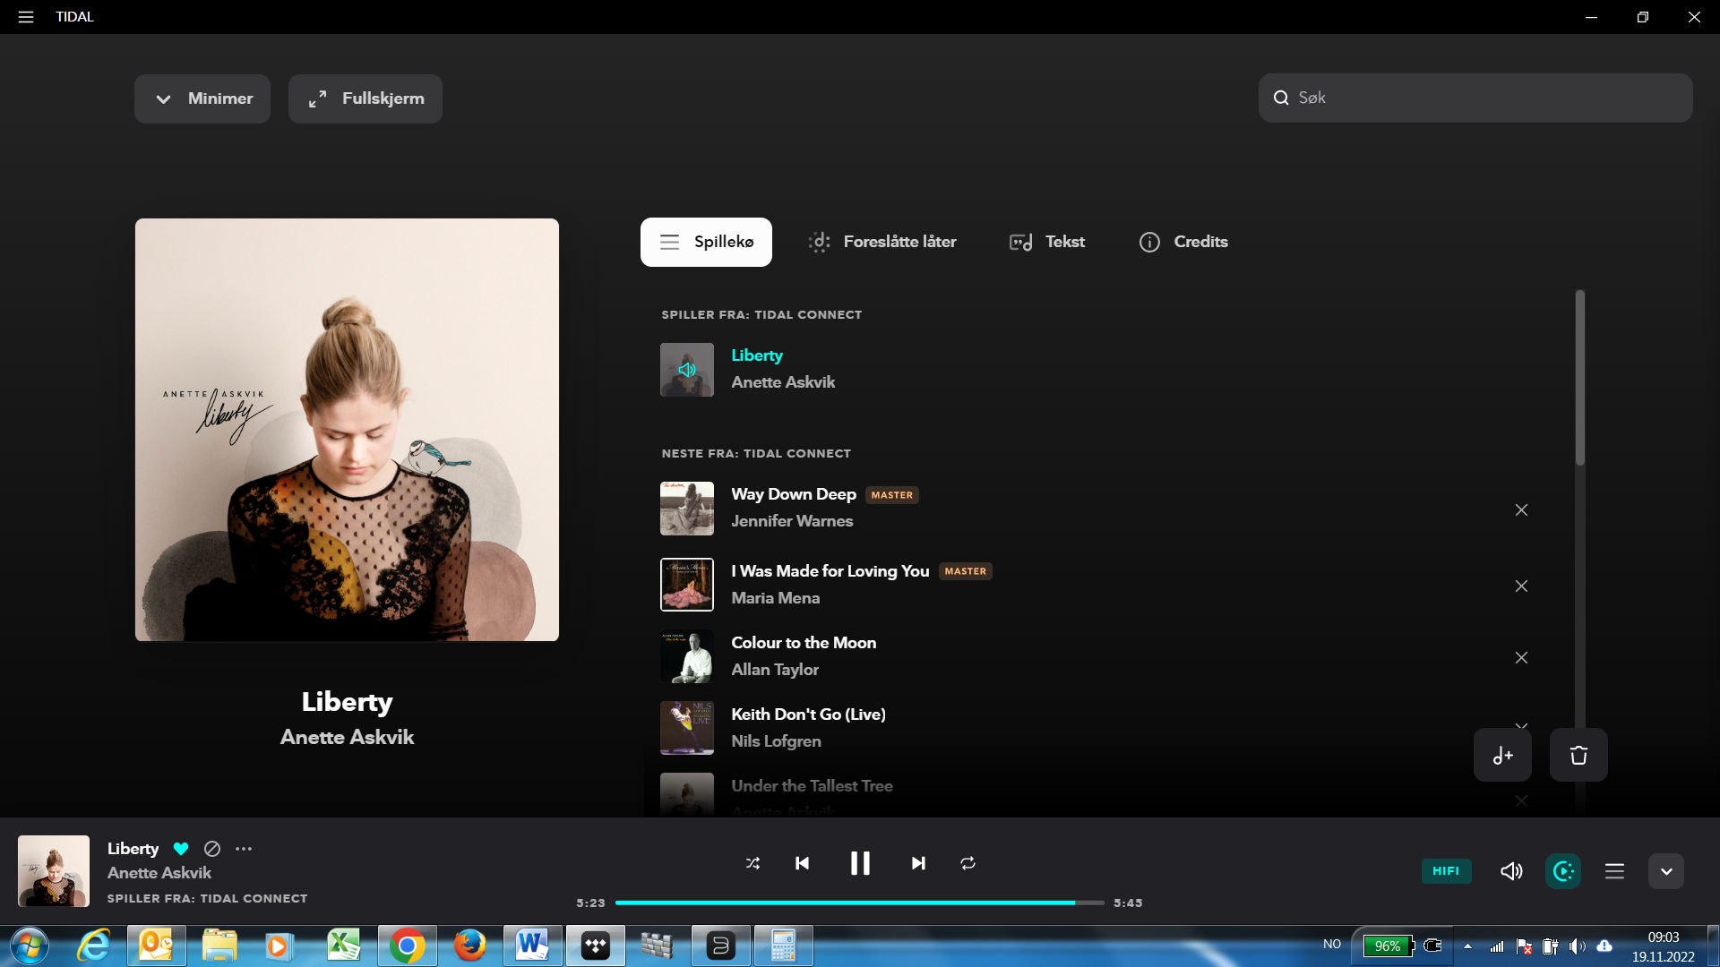Open the Credits tab
Image resolution: width=1720 pixels, height=967 pixels.
(1182, 242)
